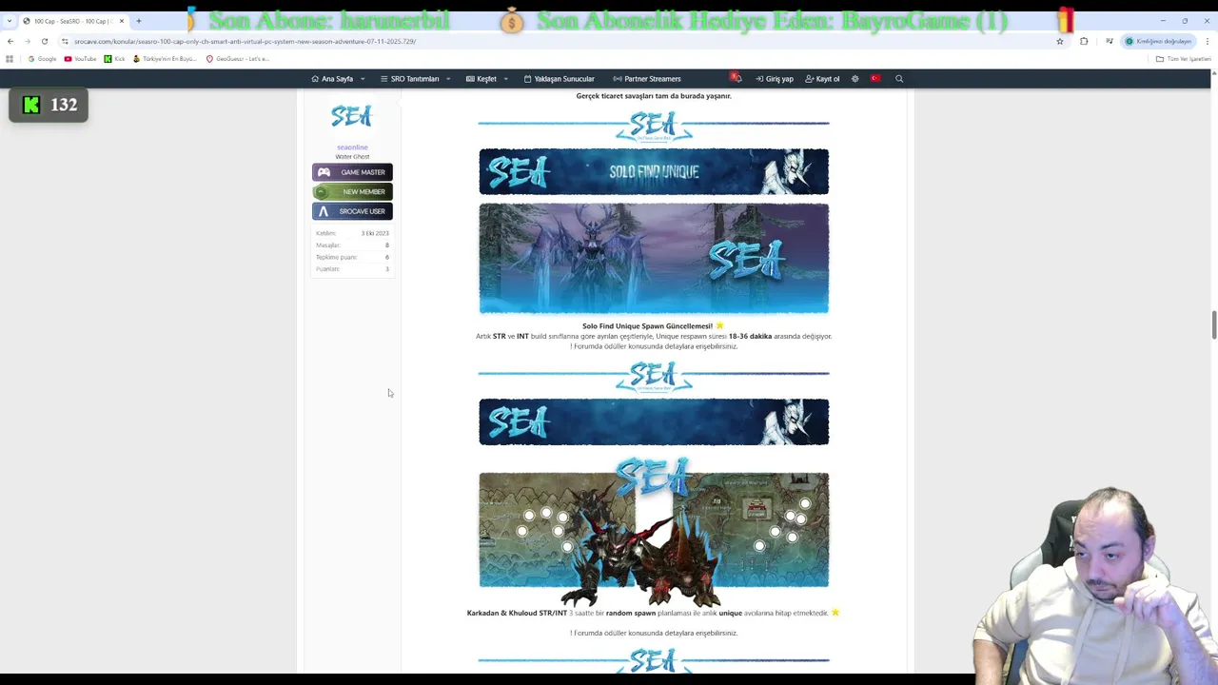Expand the SRO Tanıtımları dropdown arrow
The width and height of the screenshot is (1218, 685).
tap(448, 79)
